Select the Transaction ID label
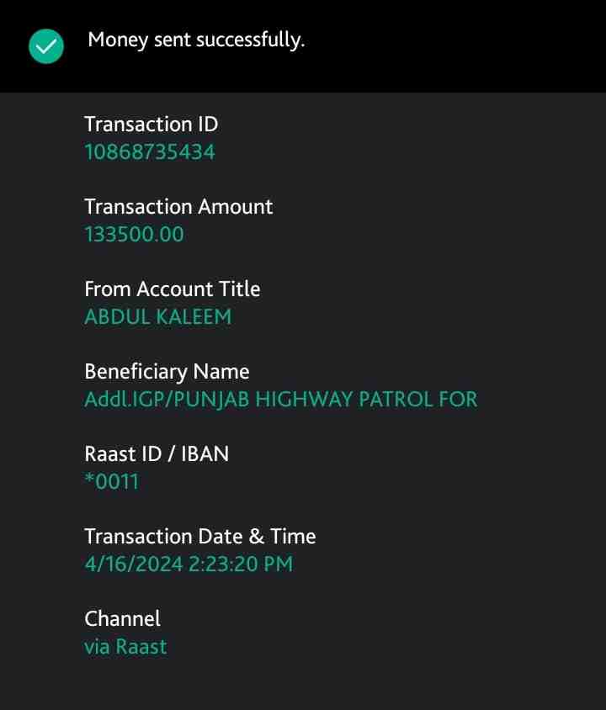This screenshot has height=710, width=606. [x=151, y=125]
